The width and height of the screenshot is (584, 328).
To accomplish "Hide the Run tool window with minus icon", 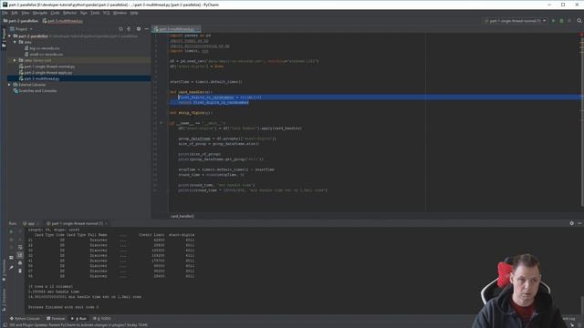I will 579,223.
